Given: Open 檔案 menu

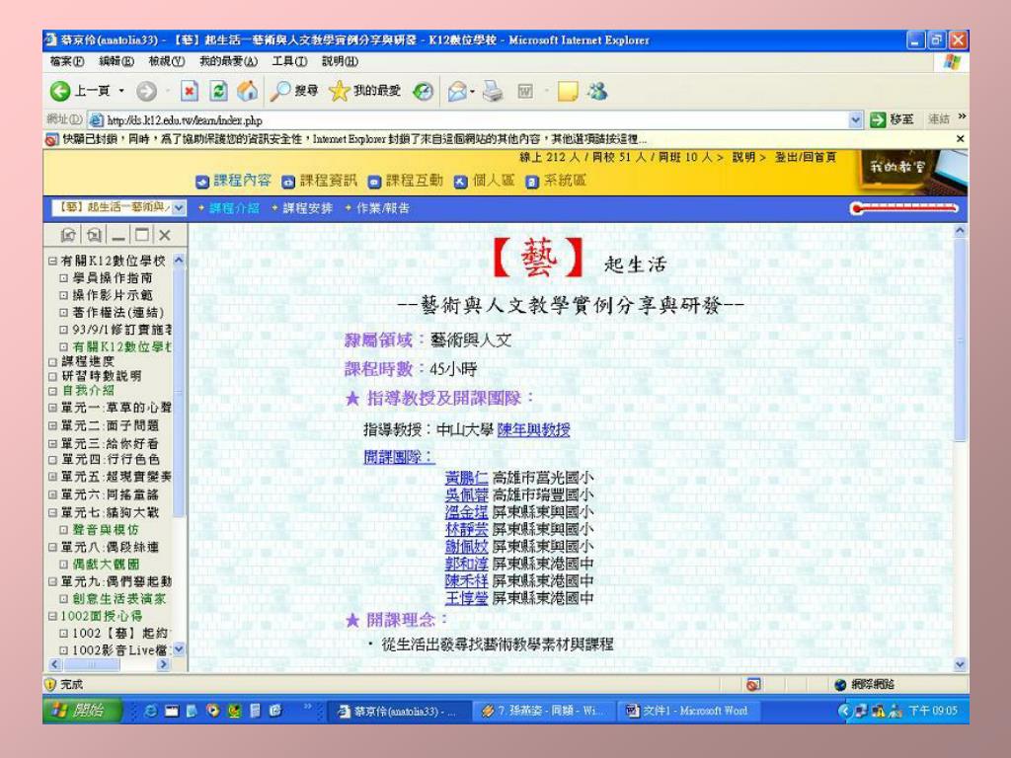Looking at the screenshot, I should pos(67,61).
